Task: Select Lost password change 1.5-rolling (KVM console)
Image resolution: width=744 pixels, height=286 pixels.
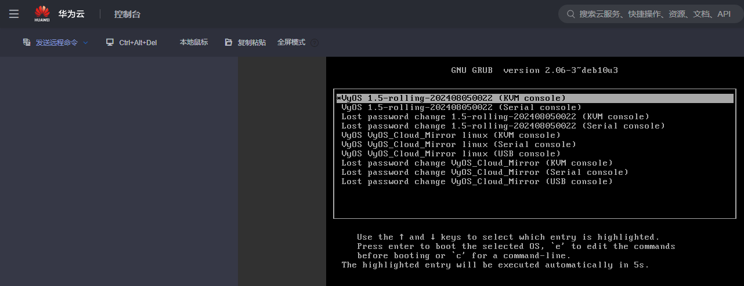Action: 534,116
